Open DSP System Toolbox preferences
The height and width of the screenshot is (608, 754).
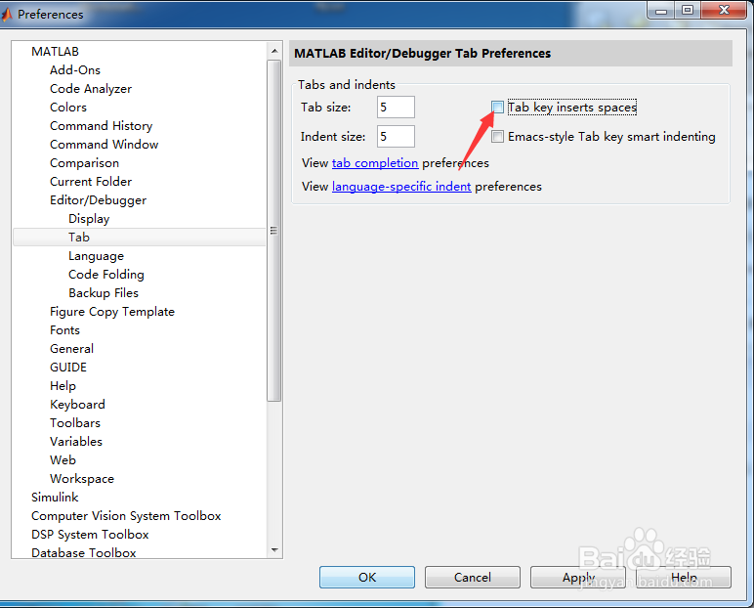pos(90,535)
